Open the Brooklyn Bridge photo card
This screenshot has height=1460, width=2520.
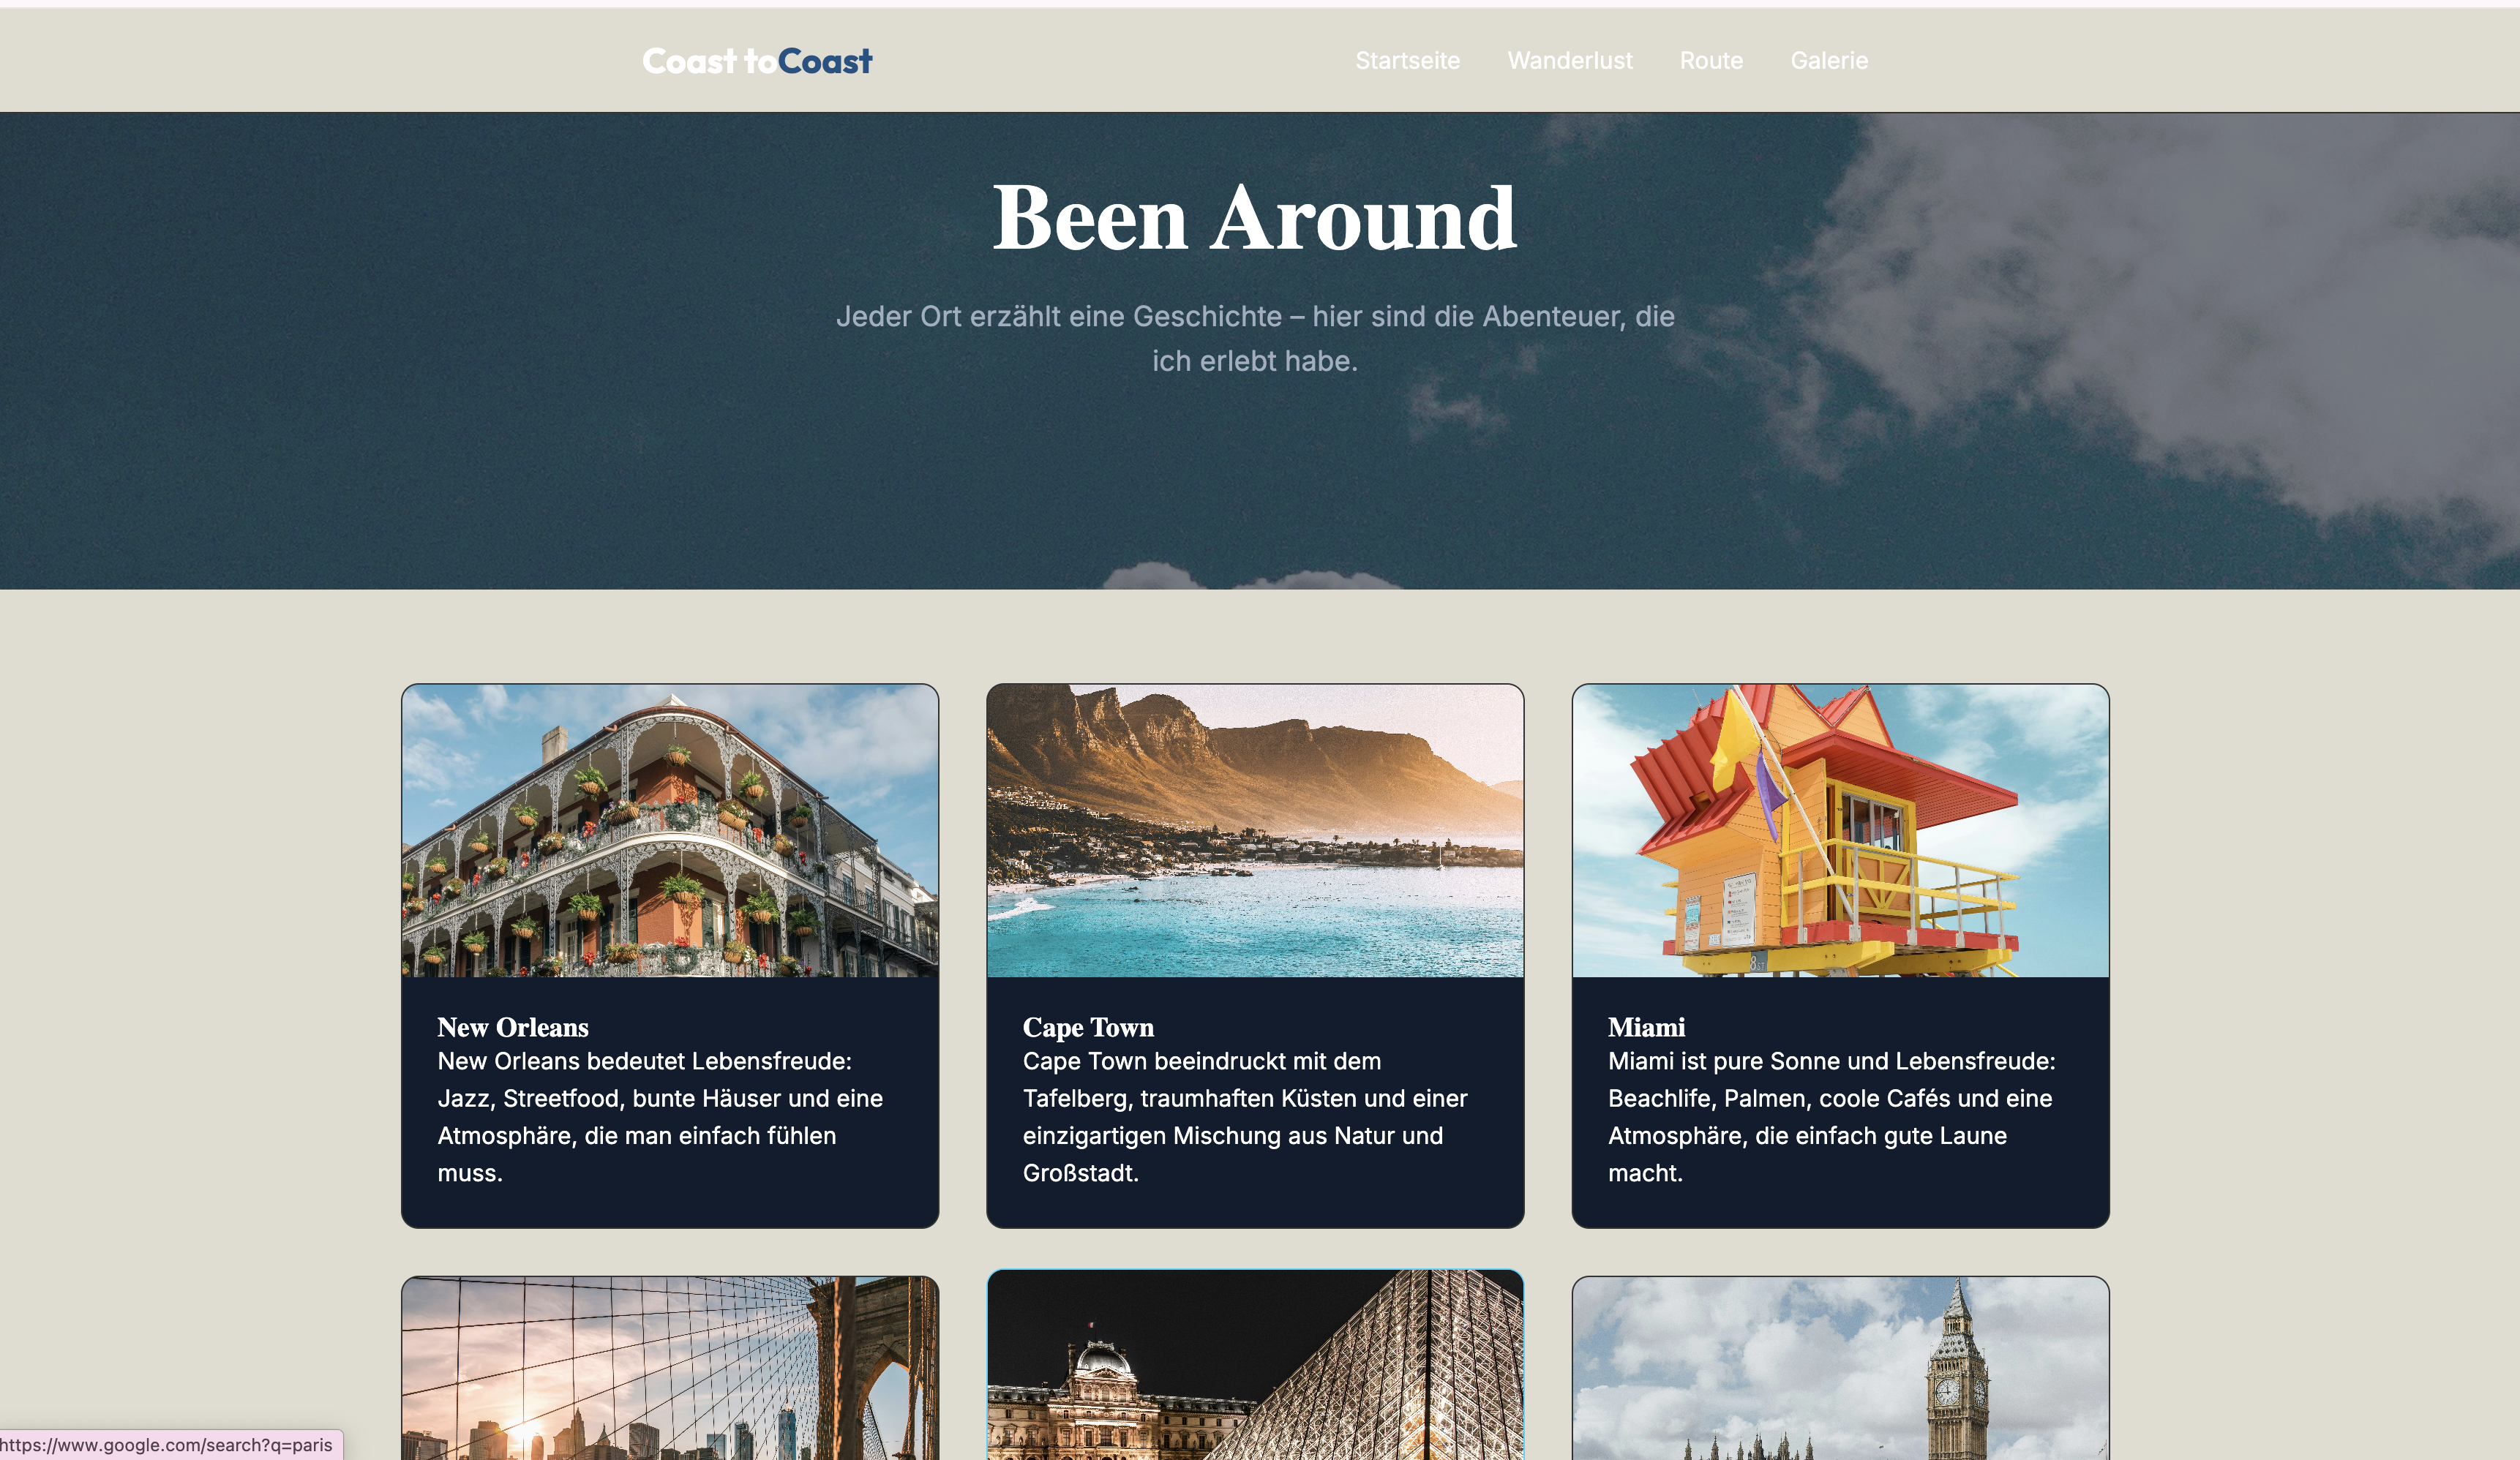click(x=670, y=1370)
